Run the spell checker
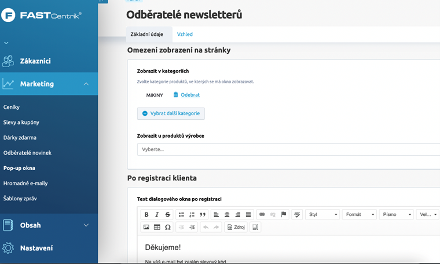This screenshot has height=264, width=440. pos(297,215)
